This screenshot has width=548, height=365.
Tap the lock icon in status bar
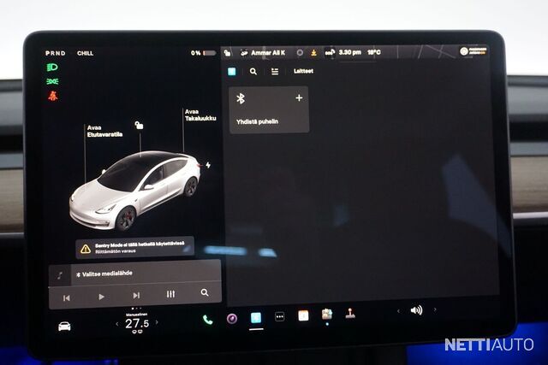(x=227, y=53)
